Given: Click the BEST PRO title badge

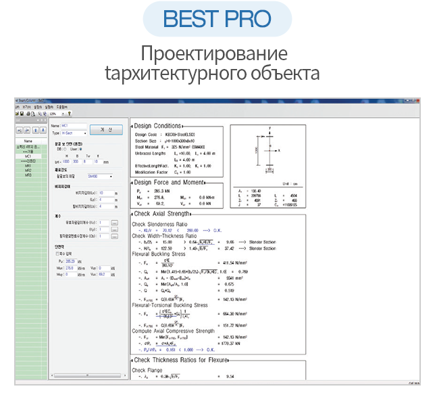Looking at the screenshot, I should point(217,19).
